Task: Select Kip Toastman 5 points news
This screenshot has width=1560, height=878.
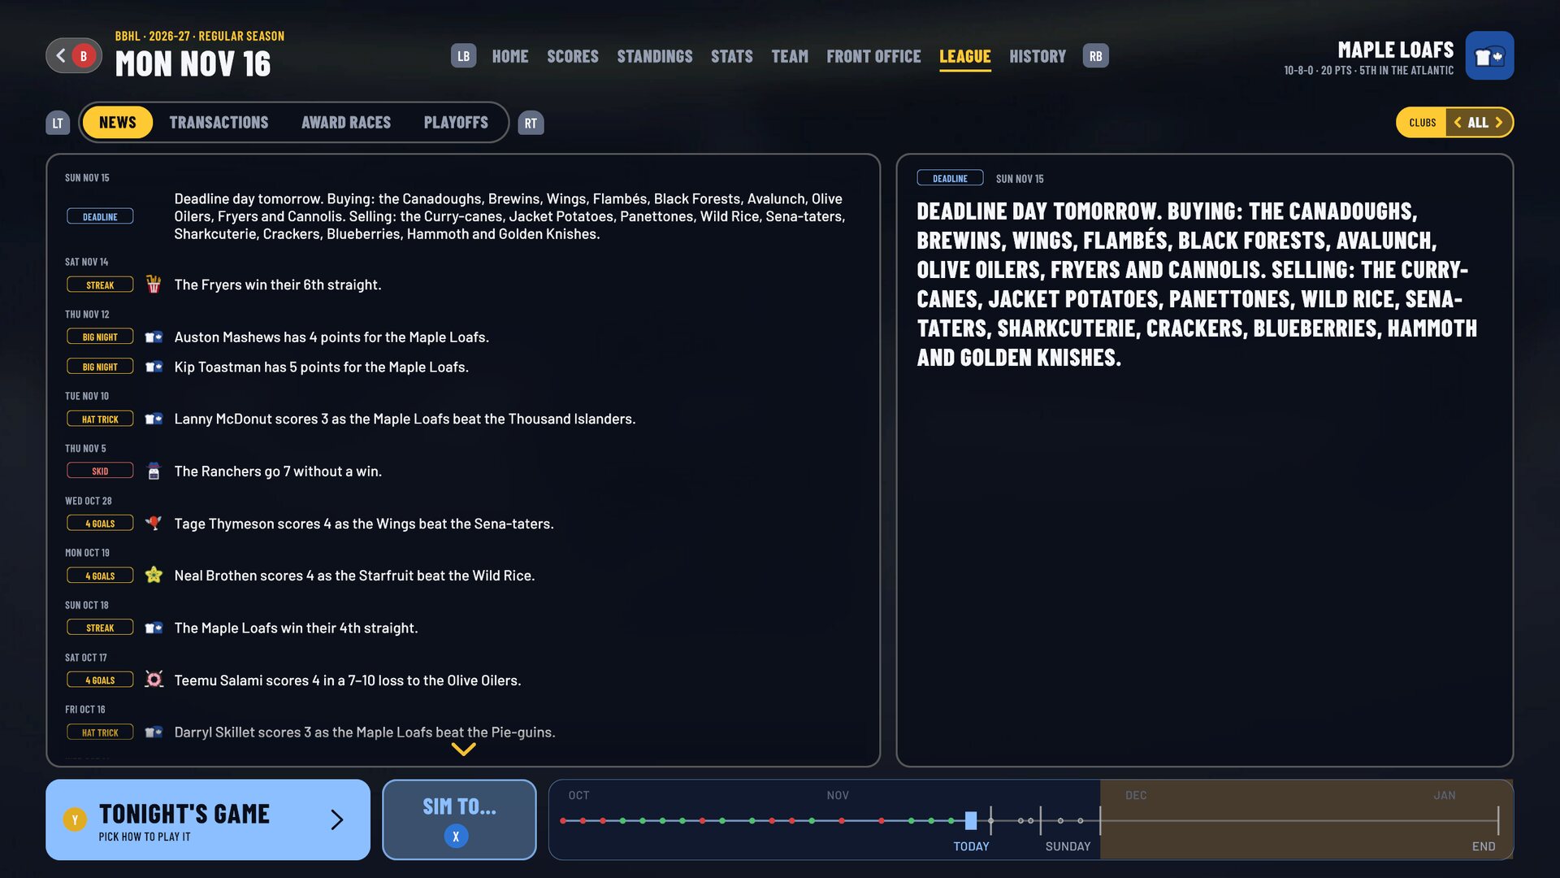Action: click(x=463, y=367)
